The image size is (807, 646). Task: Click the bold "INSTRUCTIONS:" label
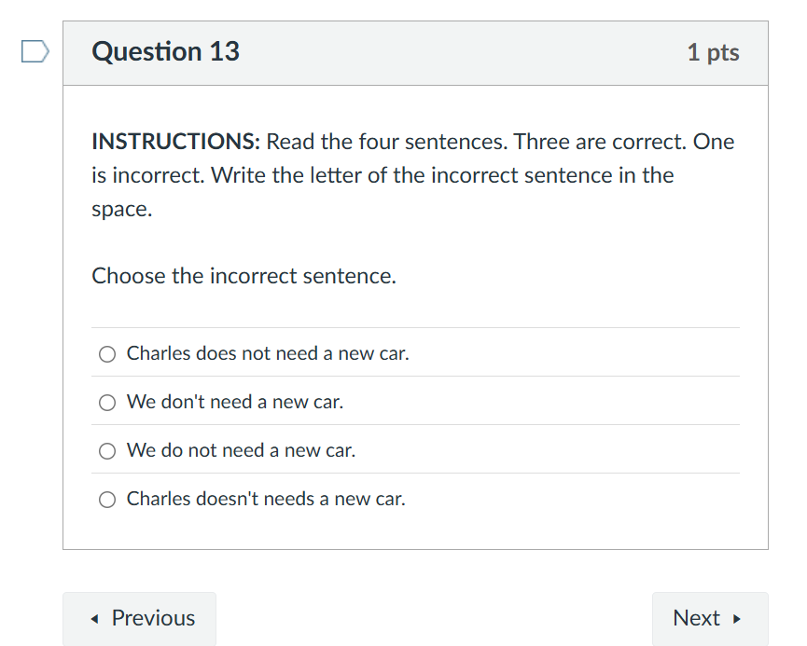tap(175, 143)
